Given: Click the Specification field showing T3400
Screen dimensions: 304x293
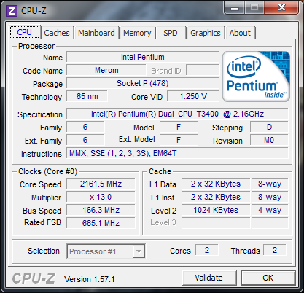Looking at the screenshot, I should [x=177, y=114].
